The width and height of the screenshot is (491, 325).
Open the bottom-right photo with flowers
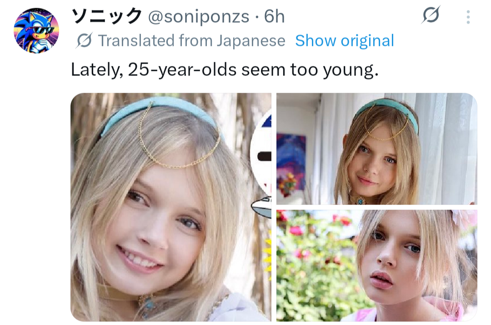tap(376, 265)
